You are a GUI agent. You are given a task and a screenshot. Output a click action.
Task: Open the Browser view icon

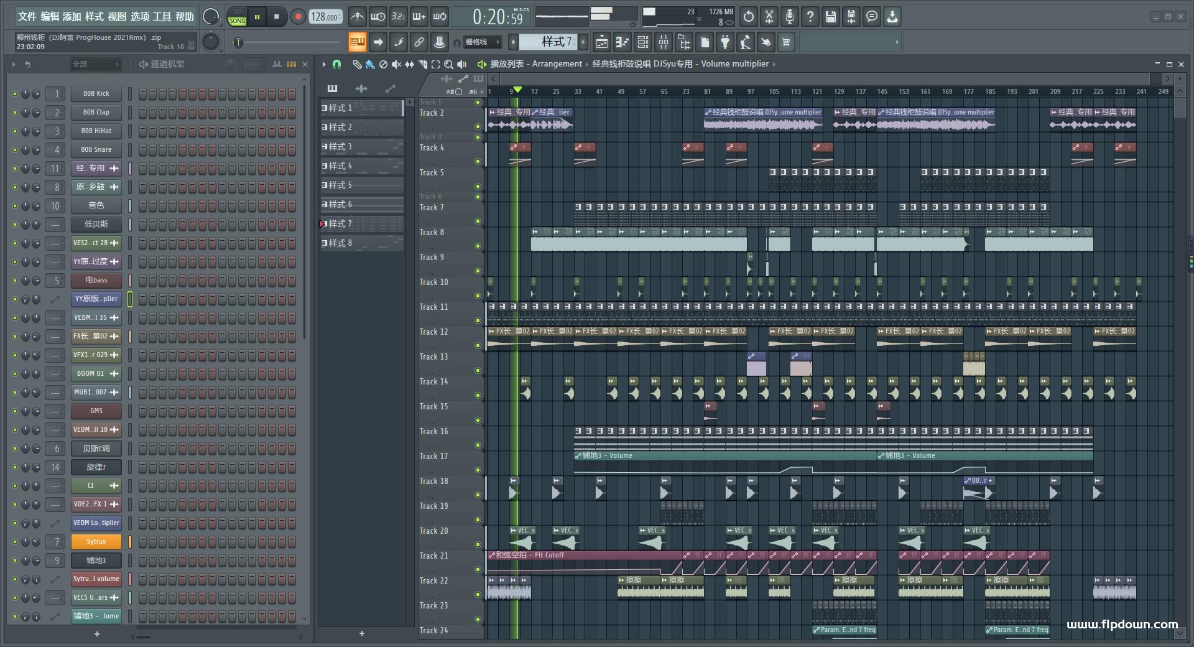click(684, 42)
